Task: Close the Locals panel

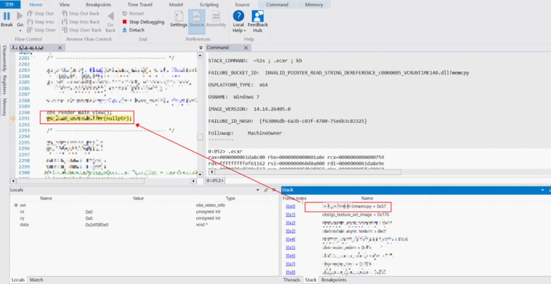Action: click(274, 190)
